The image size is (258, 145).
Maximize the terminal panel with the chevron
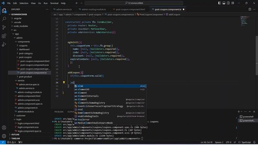coord(250,112)
